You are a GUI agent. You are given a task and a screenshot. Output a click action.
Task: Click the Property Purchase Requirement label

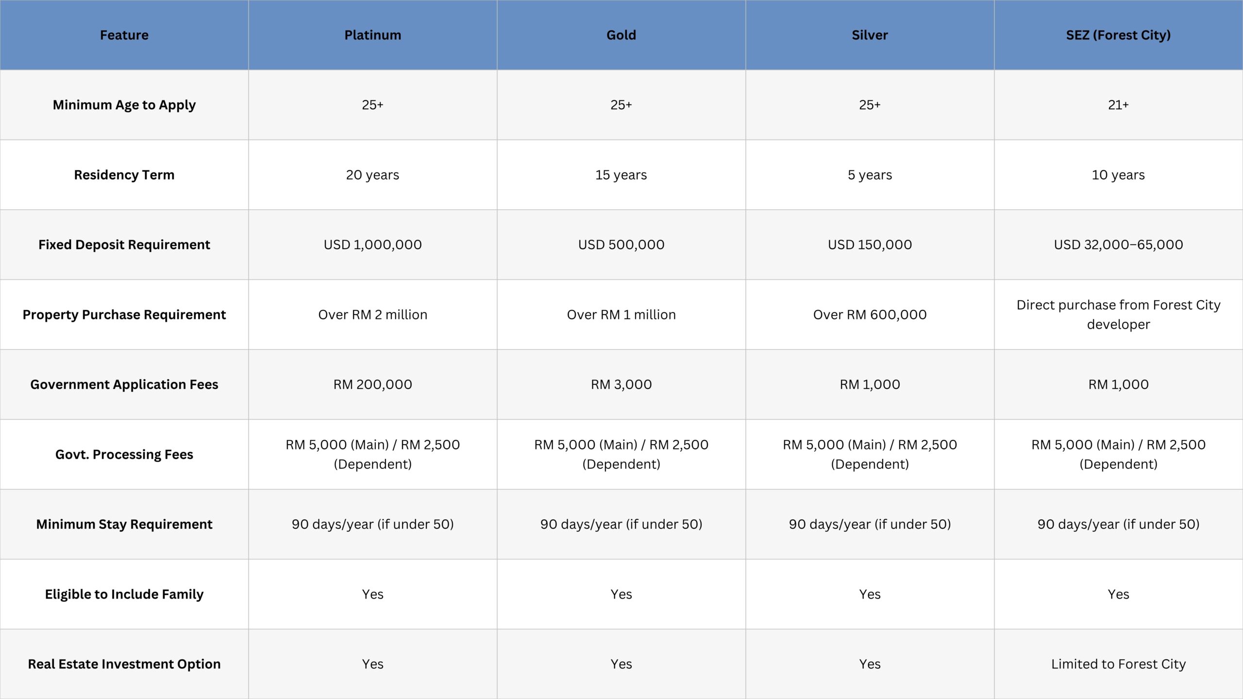coord(124,315)
